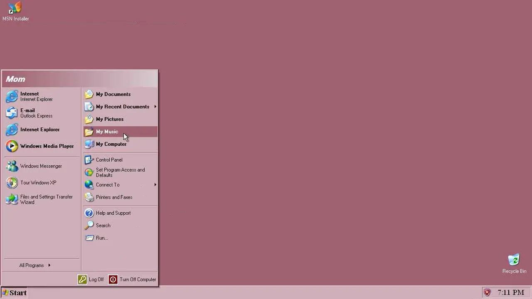Image resolution: width=532 pixels, height=299 pixels.
Task: Open the MSN Installer desktop shortcut
Action: [15, 11]
